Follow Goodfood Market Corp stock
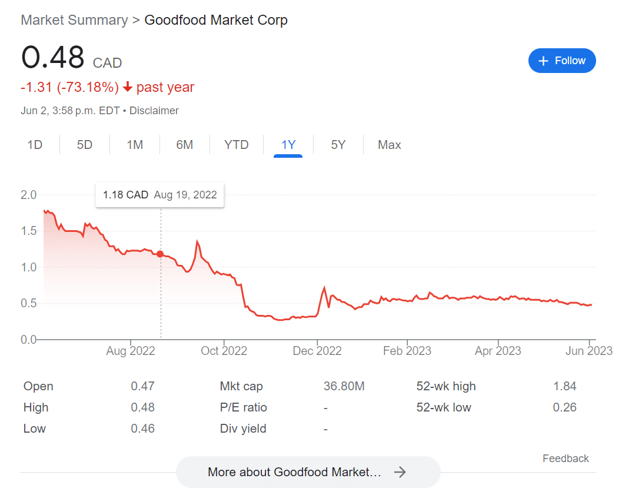This screenshot has width=632, height=488. tap(562, 61)
